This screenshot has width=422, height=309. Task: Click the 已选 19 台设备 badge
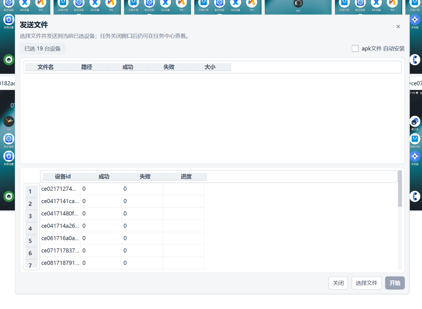[43, 49]
